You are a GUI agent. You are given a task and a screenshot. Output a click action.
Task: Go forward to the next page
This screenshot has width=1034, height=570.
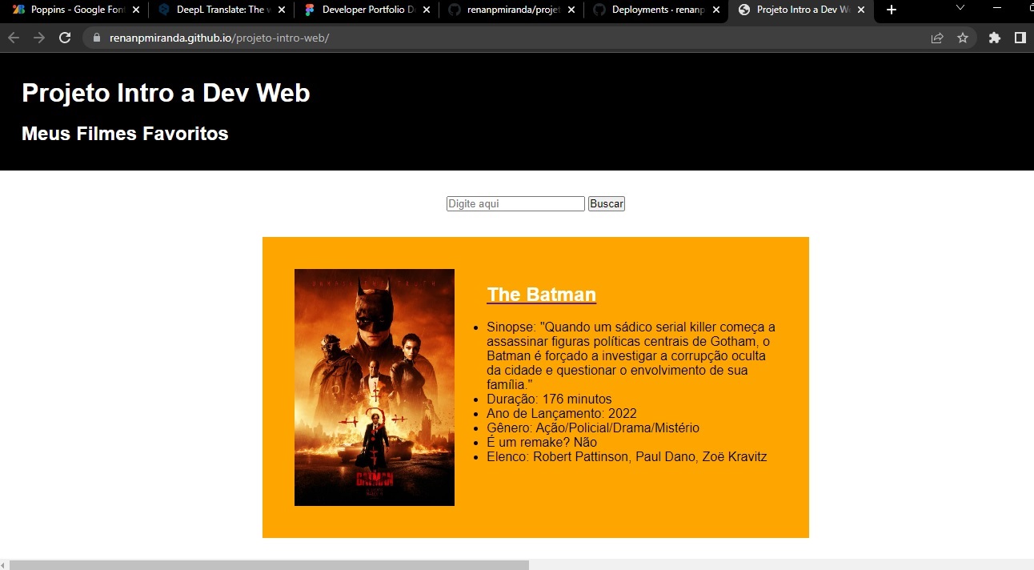pos(38,38)
